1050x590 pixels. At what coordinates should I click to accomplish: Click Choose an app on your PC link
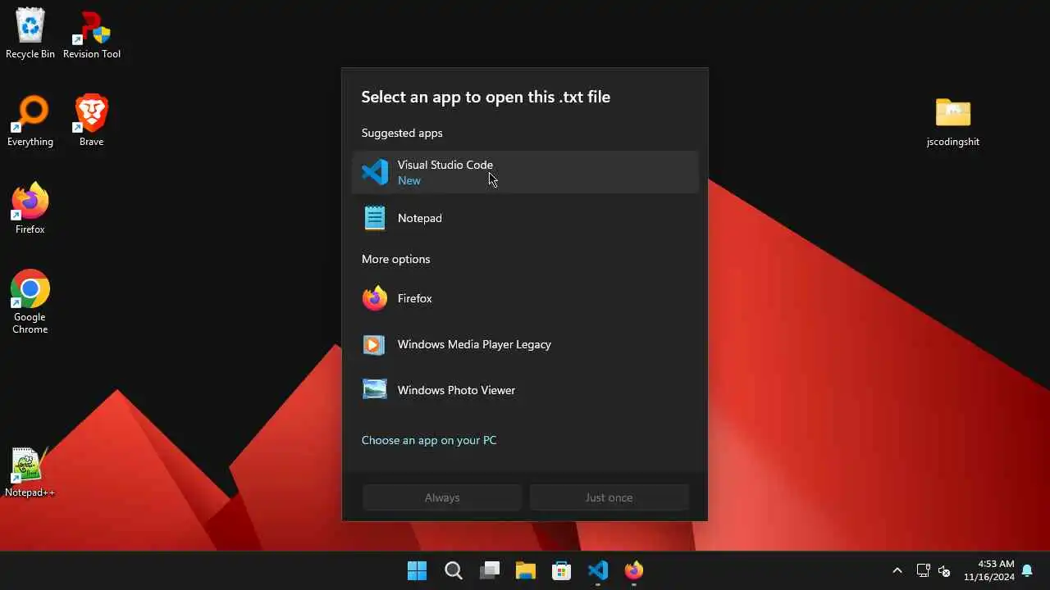coord(429,440)
